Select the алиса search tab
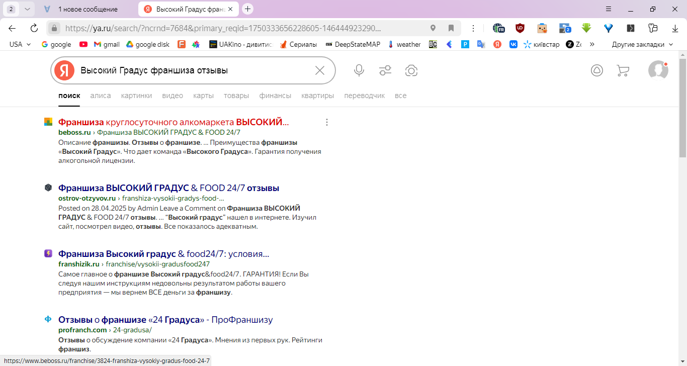This screenshot has height=366, width=687. tap(101, 96)
